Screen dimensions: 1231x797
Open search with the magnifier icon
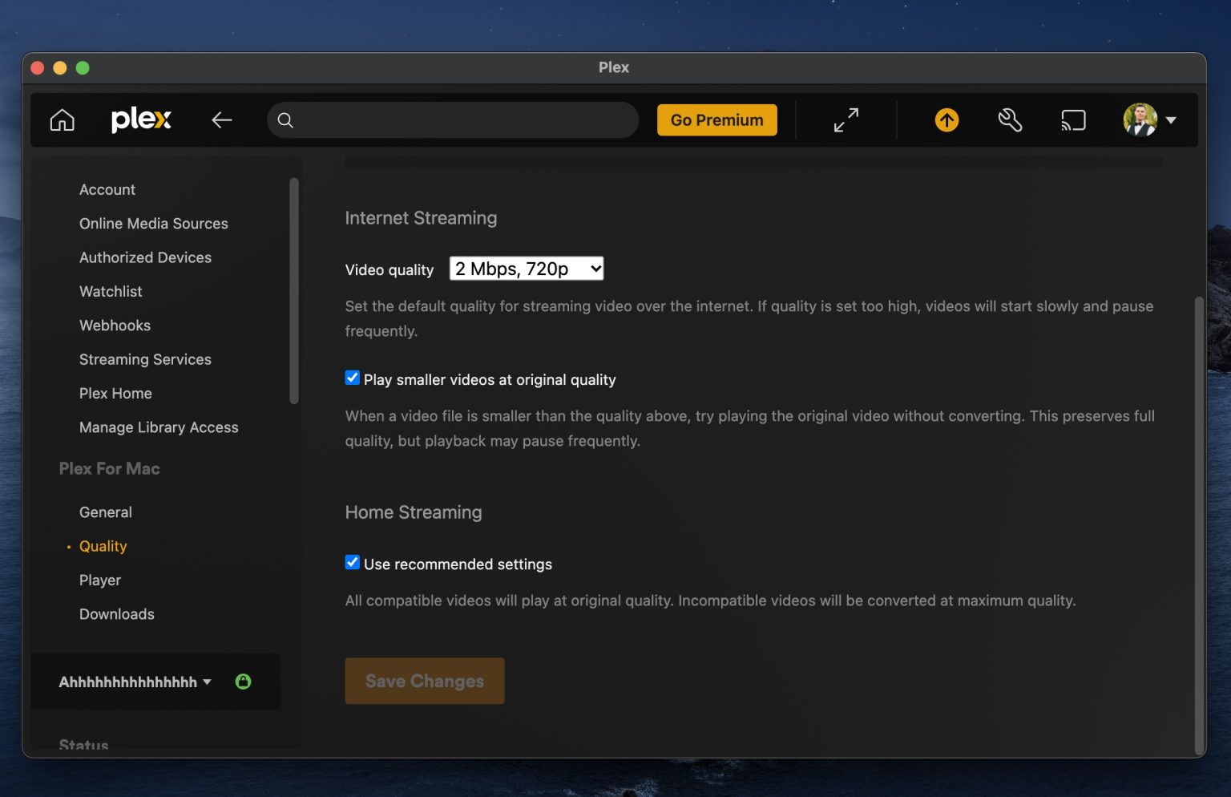[285, 120]
